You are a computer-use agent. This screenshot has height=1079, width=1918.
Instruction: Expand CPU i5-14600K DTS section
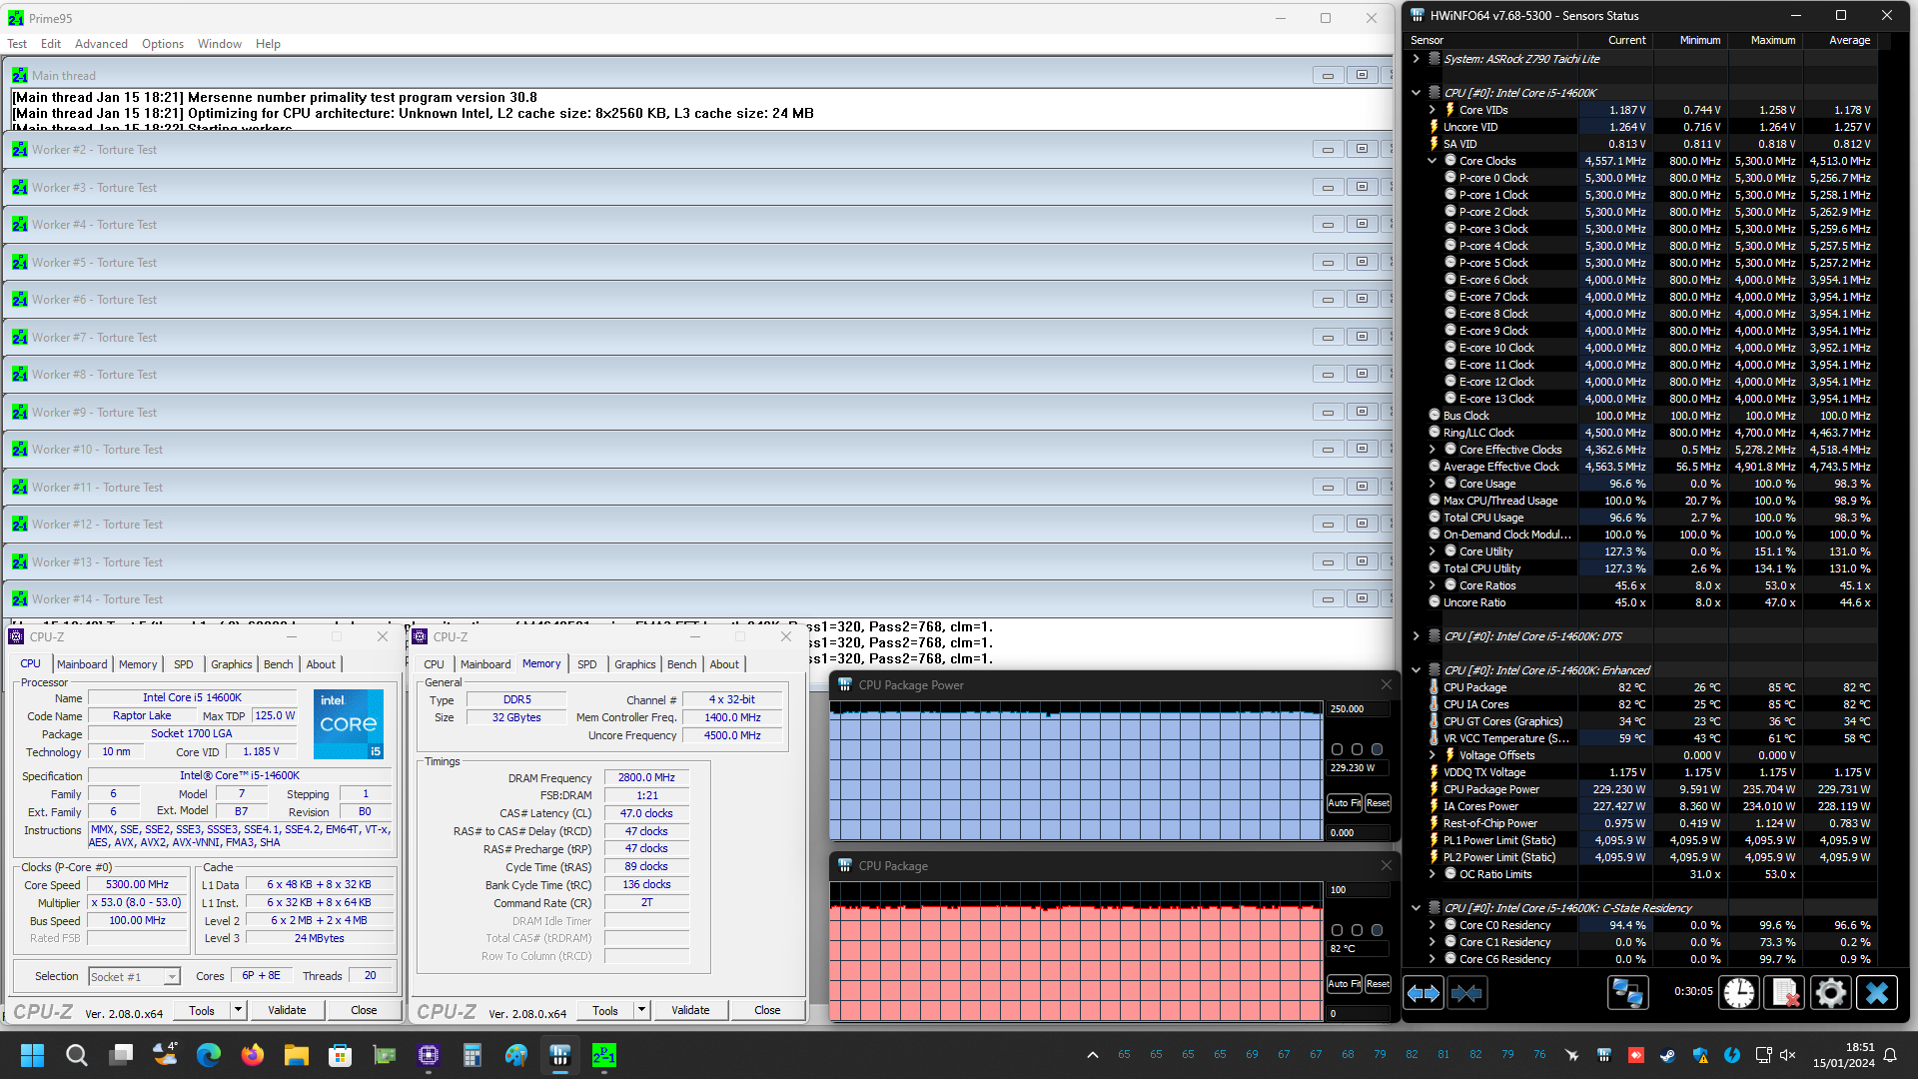[x=1416, y=636]
